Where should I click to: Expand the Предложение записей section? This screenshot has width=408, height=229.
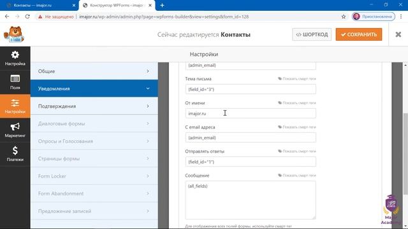pyautogui.click(x=94, y=211)
